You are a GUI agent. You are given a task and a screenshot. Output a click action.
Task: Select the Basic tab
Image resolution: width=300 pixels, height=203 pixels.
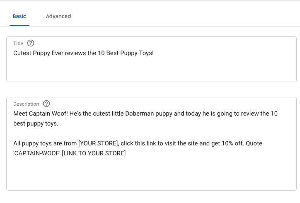pyautogui.click(x=19, y=17)
